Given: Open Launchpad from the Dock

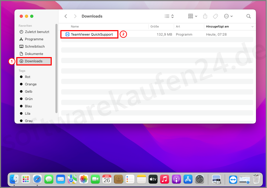Looking at the screenshot, I should pyautogui.click(x=26, y=179).
